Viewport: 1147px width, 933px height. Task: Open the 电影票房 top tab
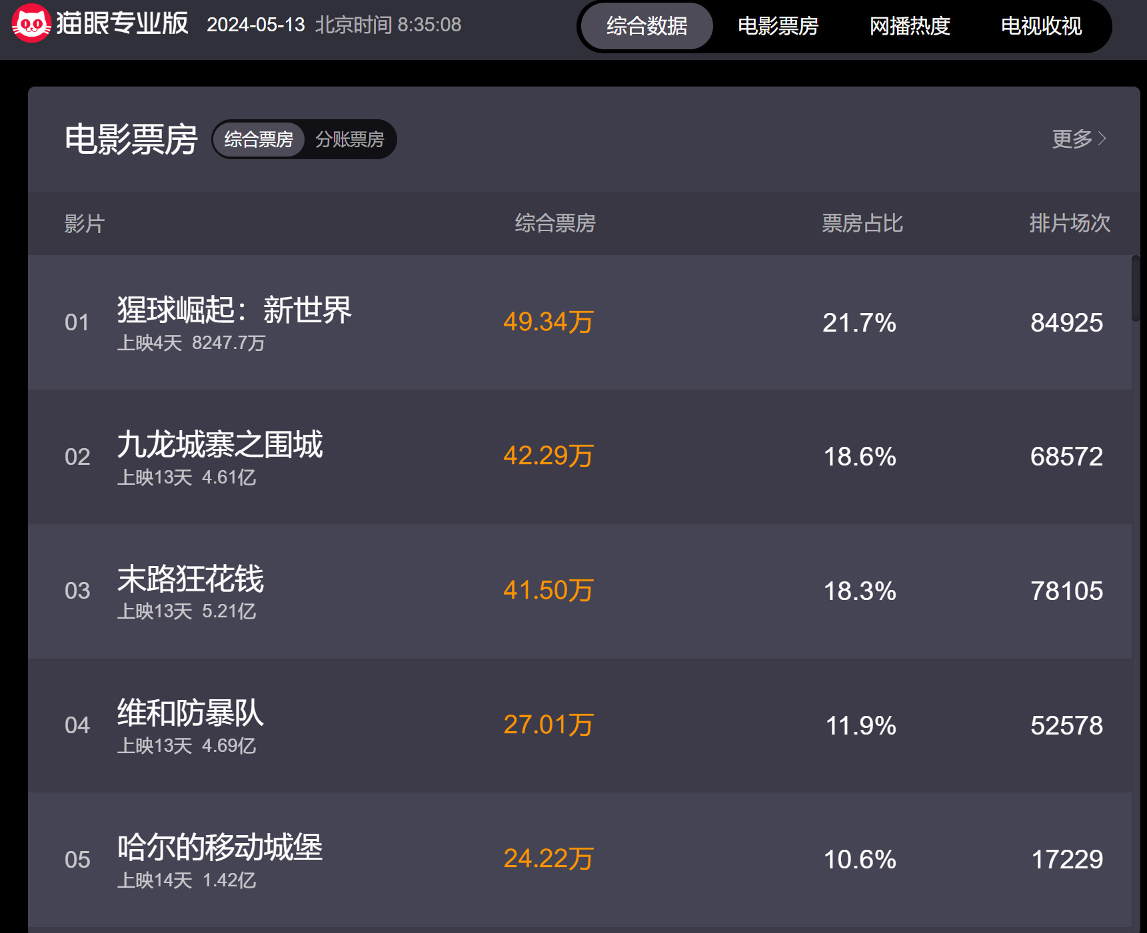click(778, 26)
